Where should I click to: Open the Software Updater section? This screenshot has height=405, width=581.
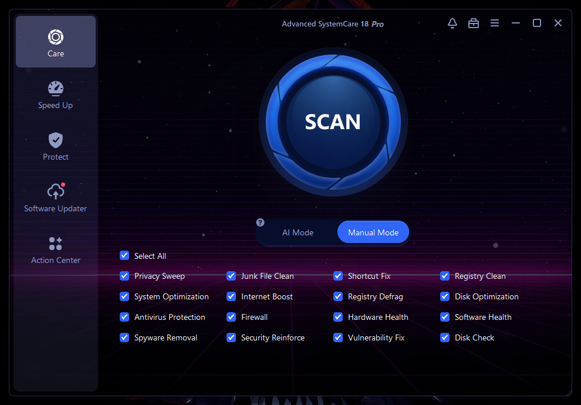56,198
